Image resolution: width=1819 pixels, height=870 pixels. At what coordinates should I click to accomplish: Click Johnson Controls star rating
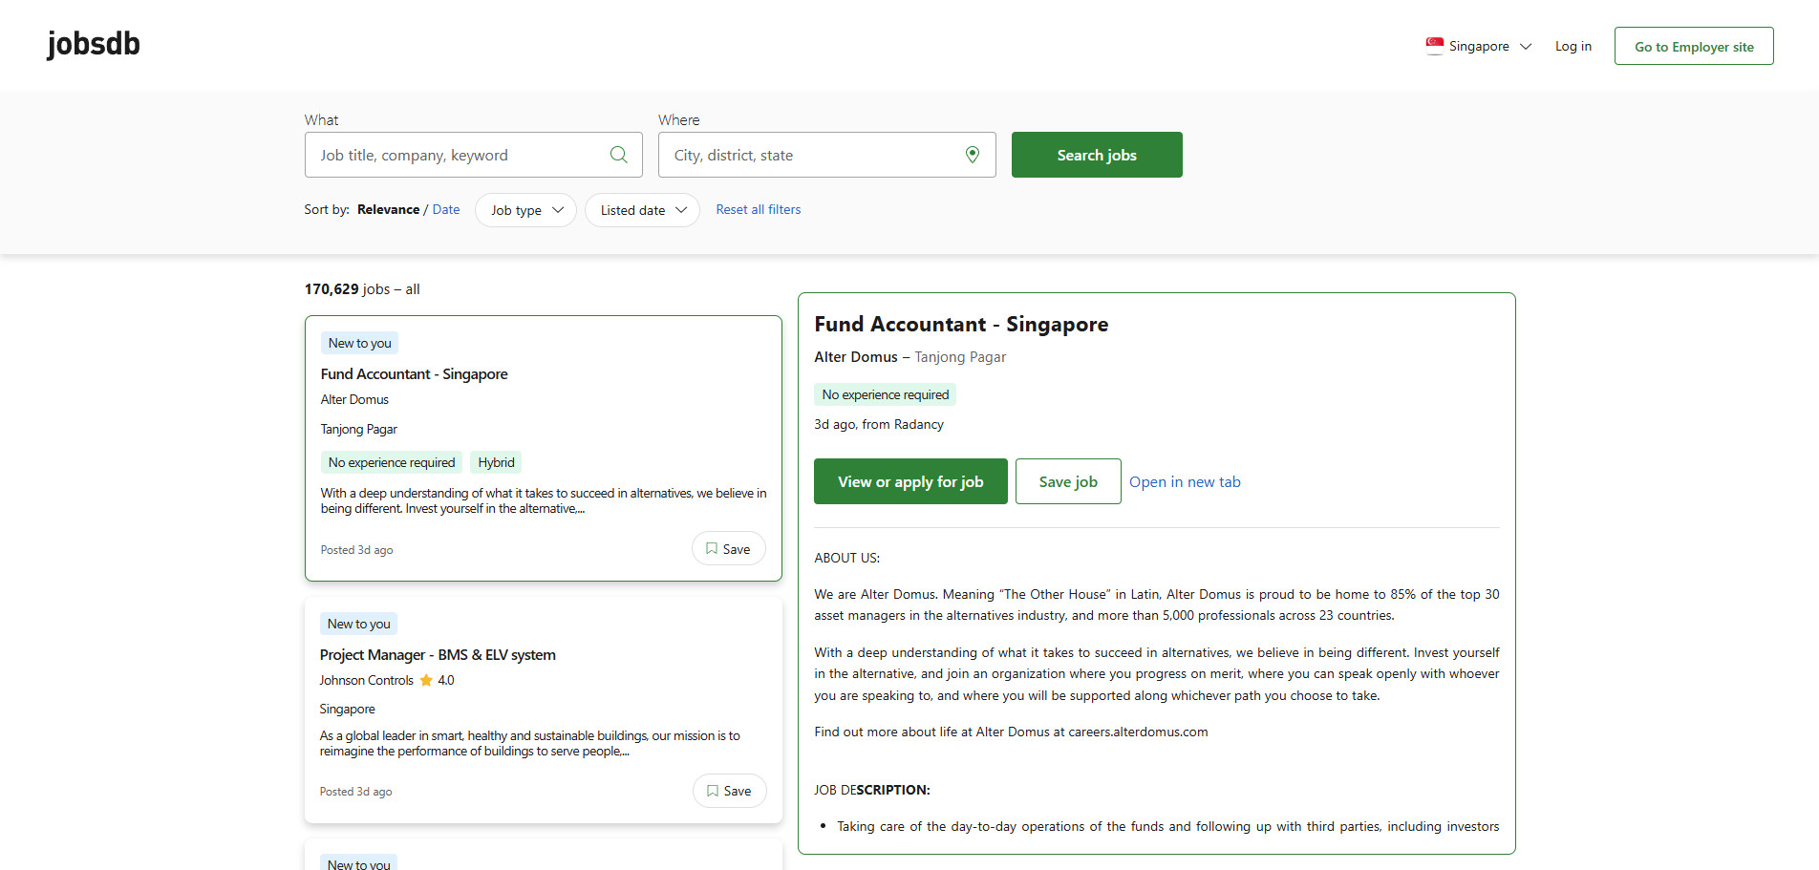point(437,680)
